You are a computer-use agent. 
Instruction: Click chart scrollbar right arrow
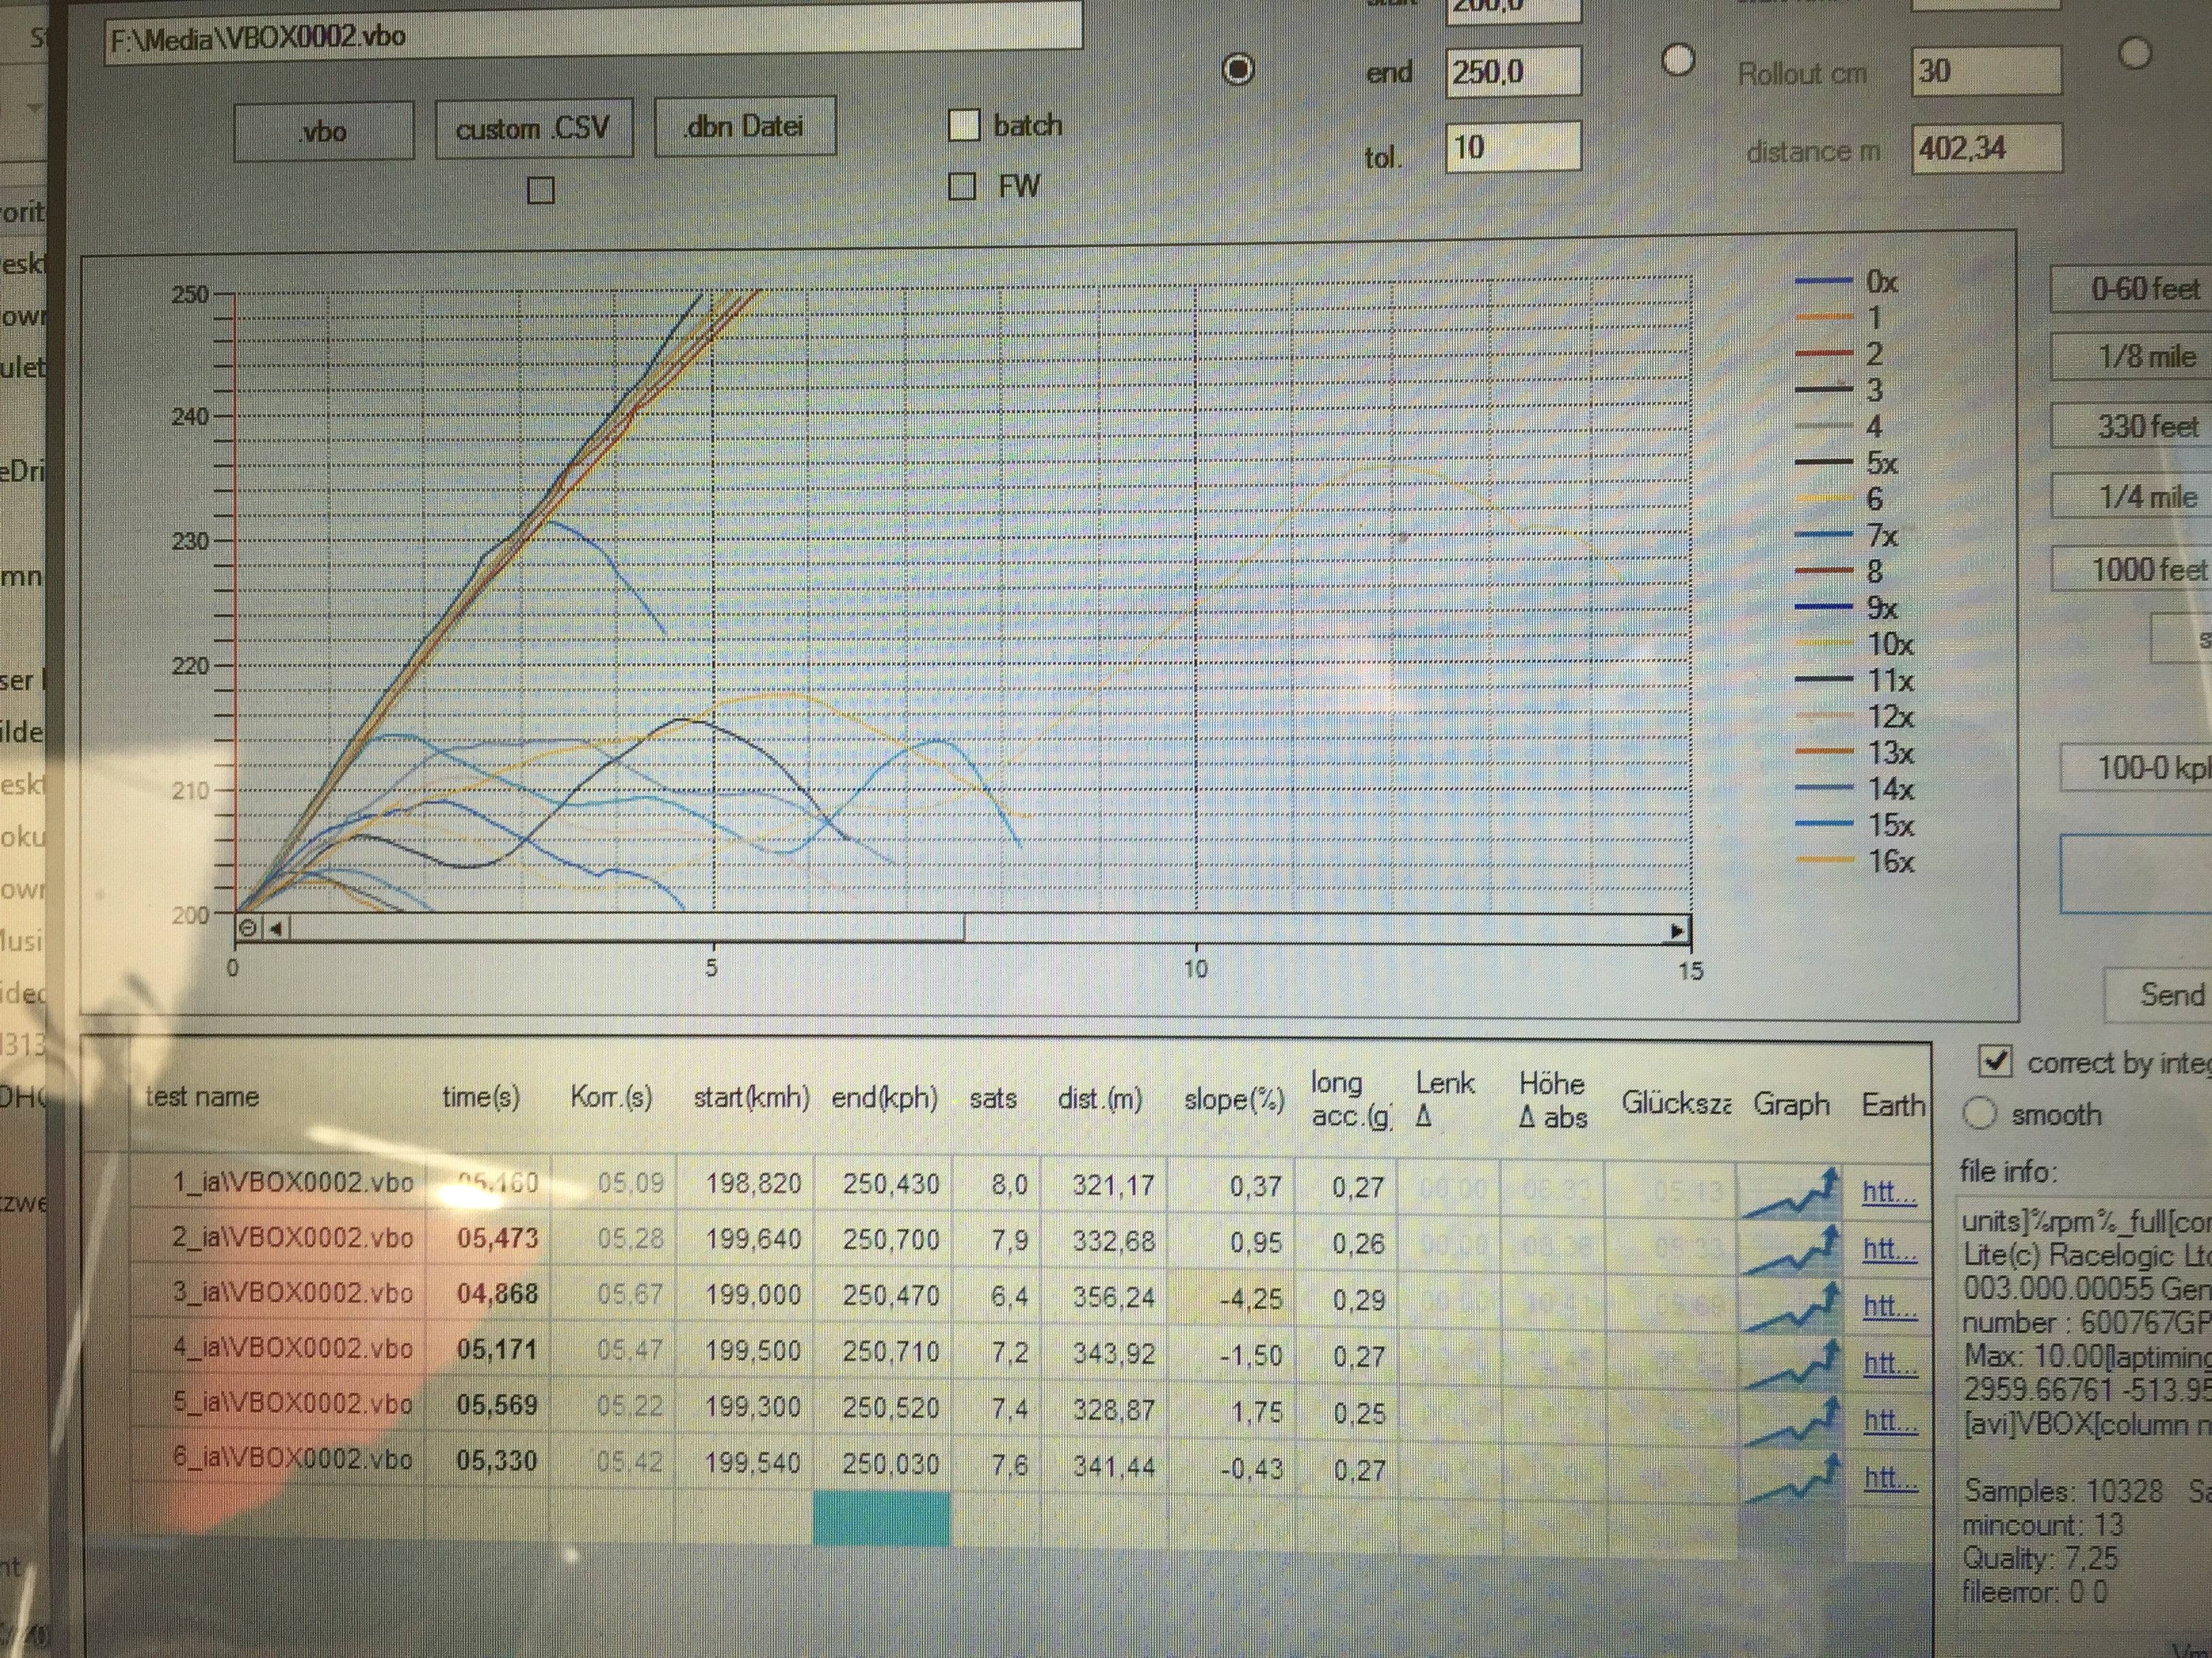point(1677,931)
